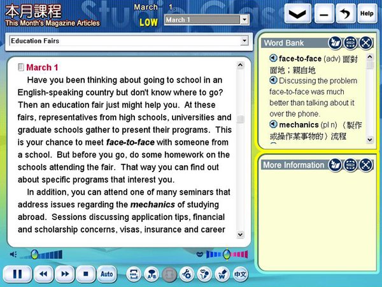Click the More Information book icon
Viewport: 382px width, 287px height.
(336, 165)
